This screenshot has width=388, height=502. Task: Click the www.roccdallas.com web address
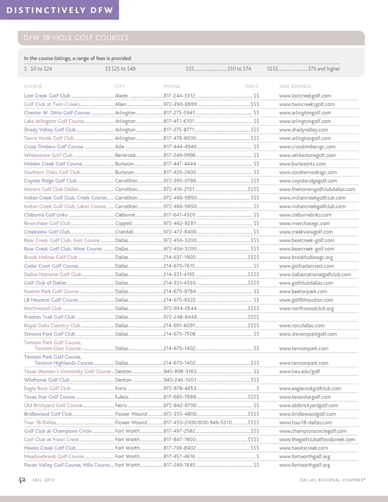coord(302,325)
